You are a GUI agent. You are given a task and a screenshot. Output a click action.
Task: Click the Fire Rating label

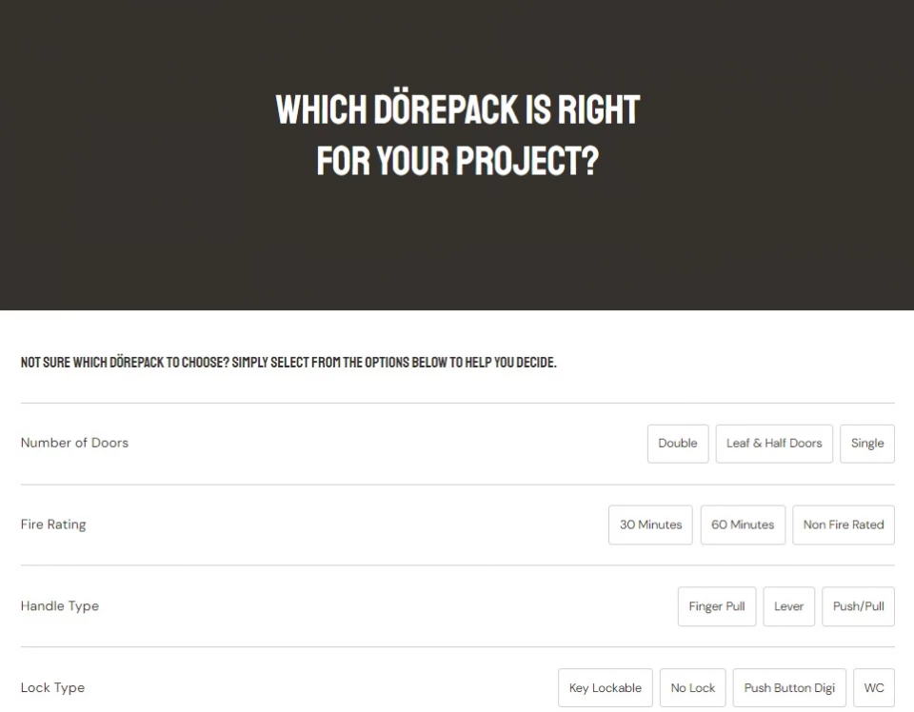click(53, 524)
